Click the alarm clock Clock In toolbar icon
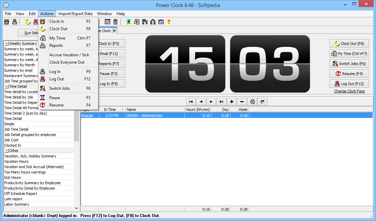Viewport: 376px width, 221px height. (x=6, y=22)
